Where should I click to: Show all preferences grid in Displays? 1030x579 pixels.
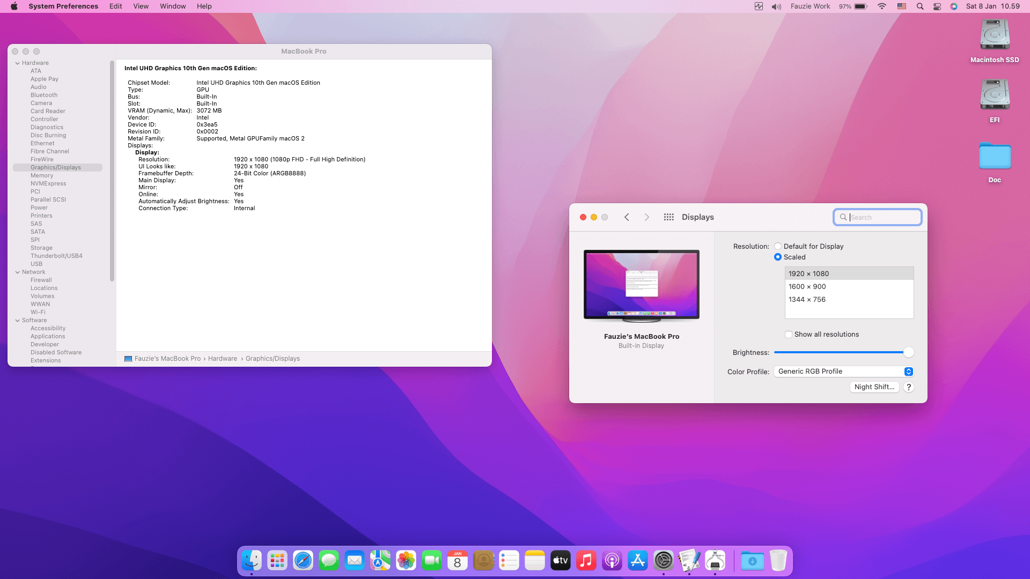(668, 217)
